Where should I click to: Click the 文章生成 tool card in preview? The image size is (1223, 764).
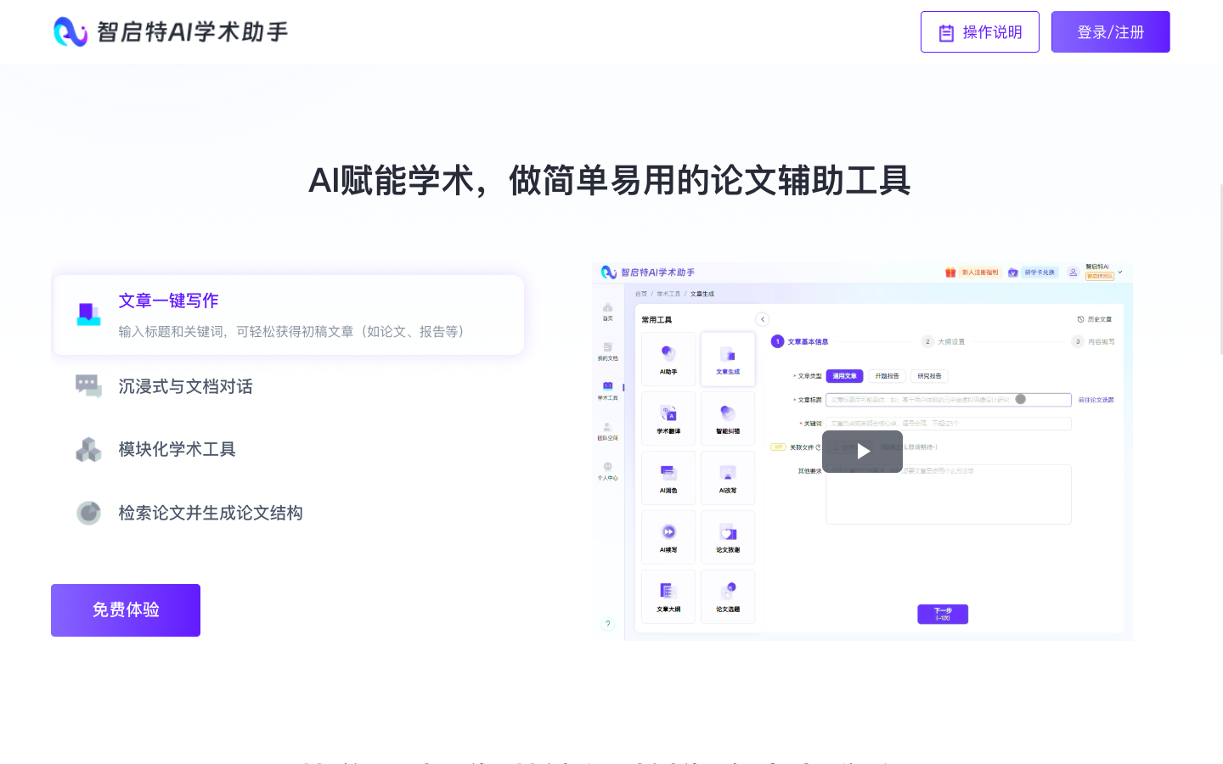pos(728,359)
